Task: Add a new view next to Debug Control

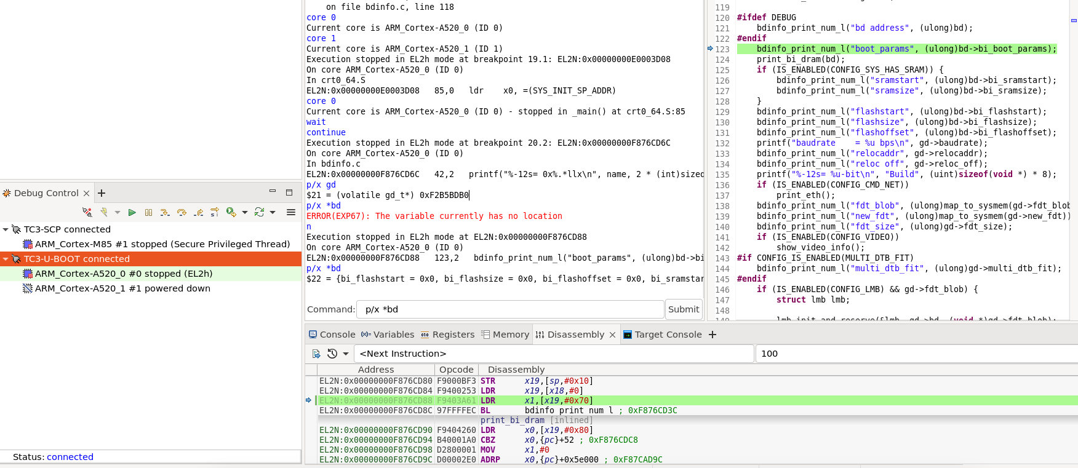Action: coord(102,193)
